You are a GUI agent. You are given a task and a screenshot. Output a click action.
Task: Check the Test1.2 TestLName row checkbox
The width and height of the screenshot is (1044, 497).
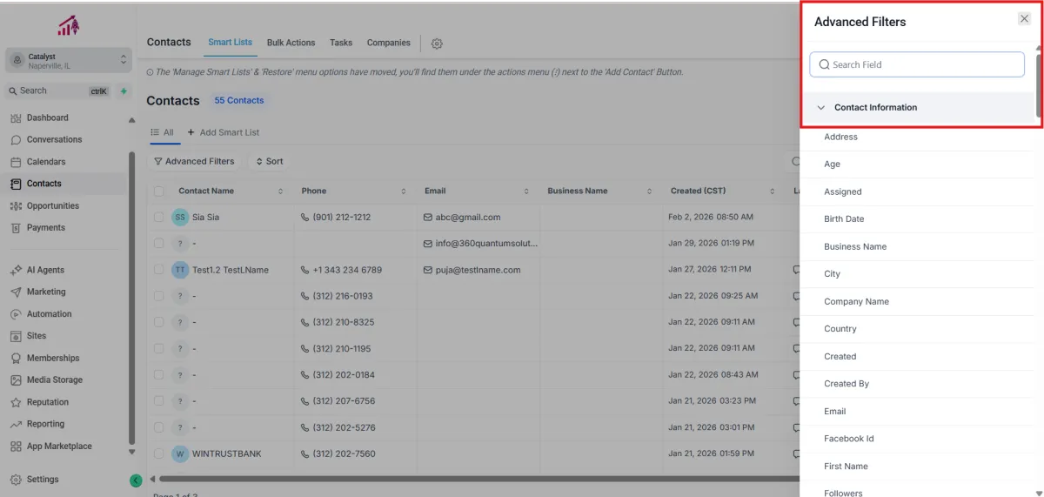click(x=158, y=270)
